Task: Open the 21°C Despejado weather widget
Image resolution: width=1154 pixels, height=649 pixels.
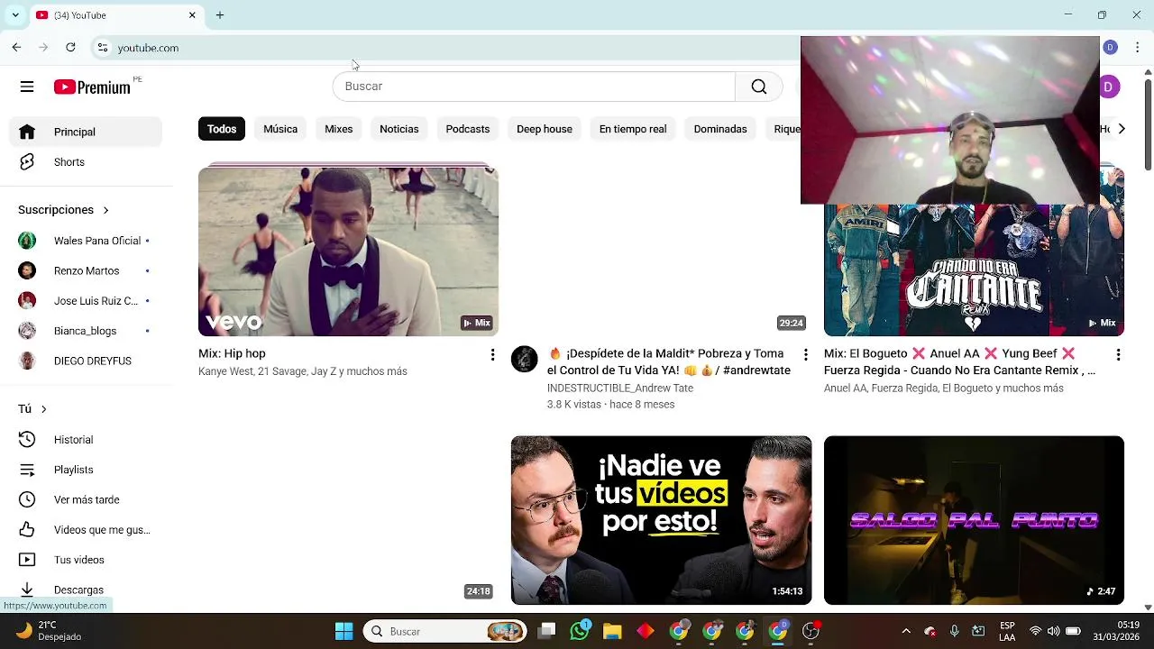Action: [x=50, y=631]
